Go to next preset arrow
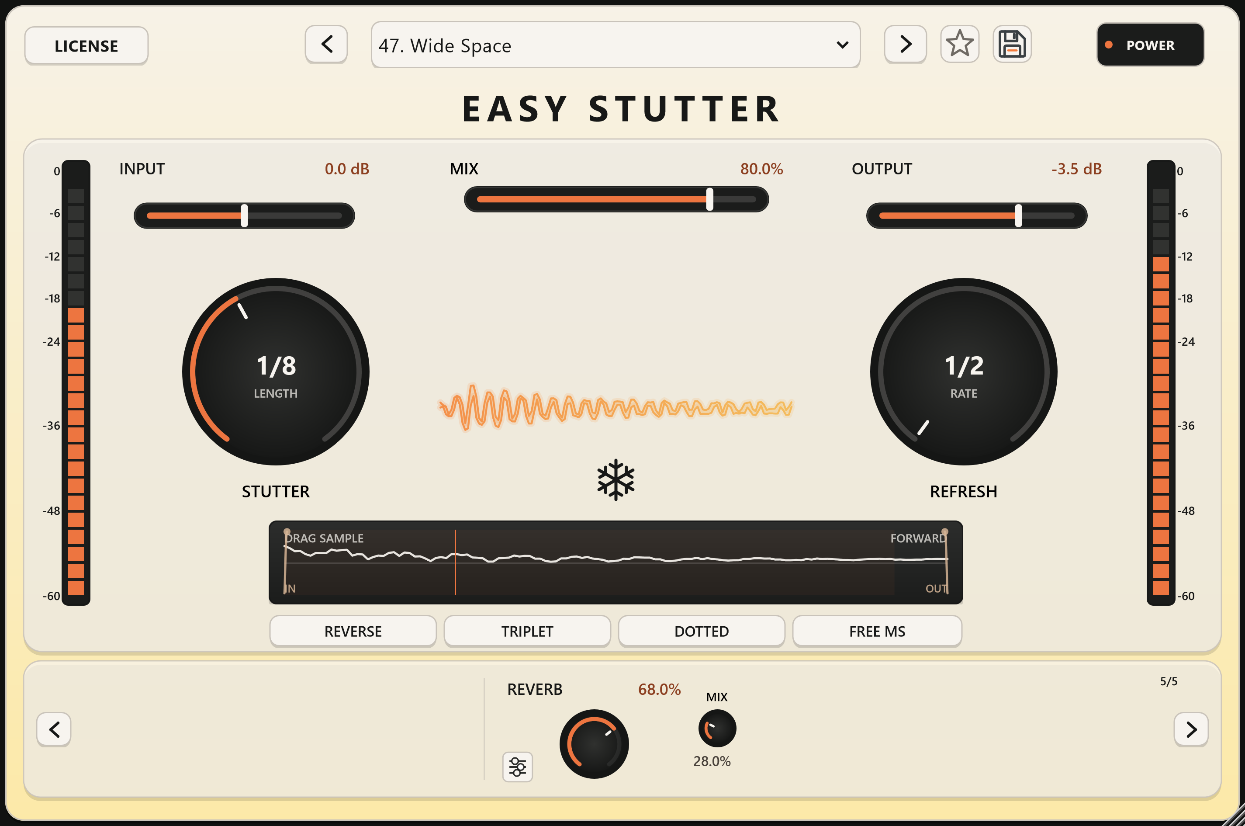 (x=906, y=44)
